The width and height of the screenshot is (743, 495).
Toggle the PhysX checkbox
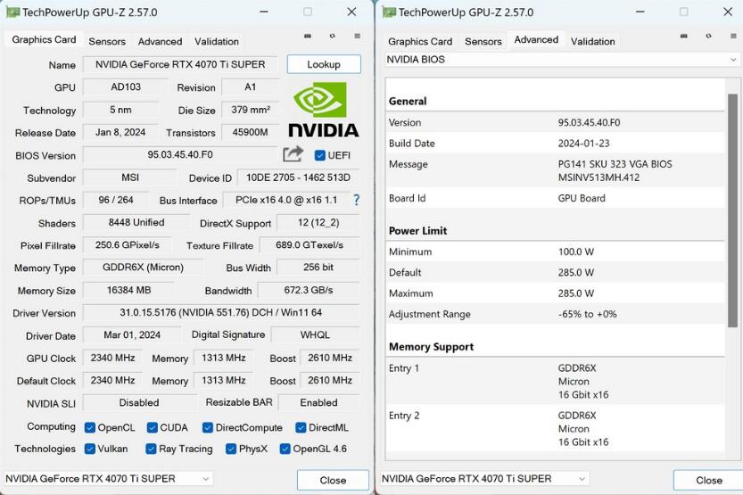(x=231, y=449)
